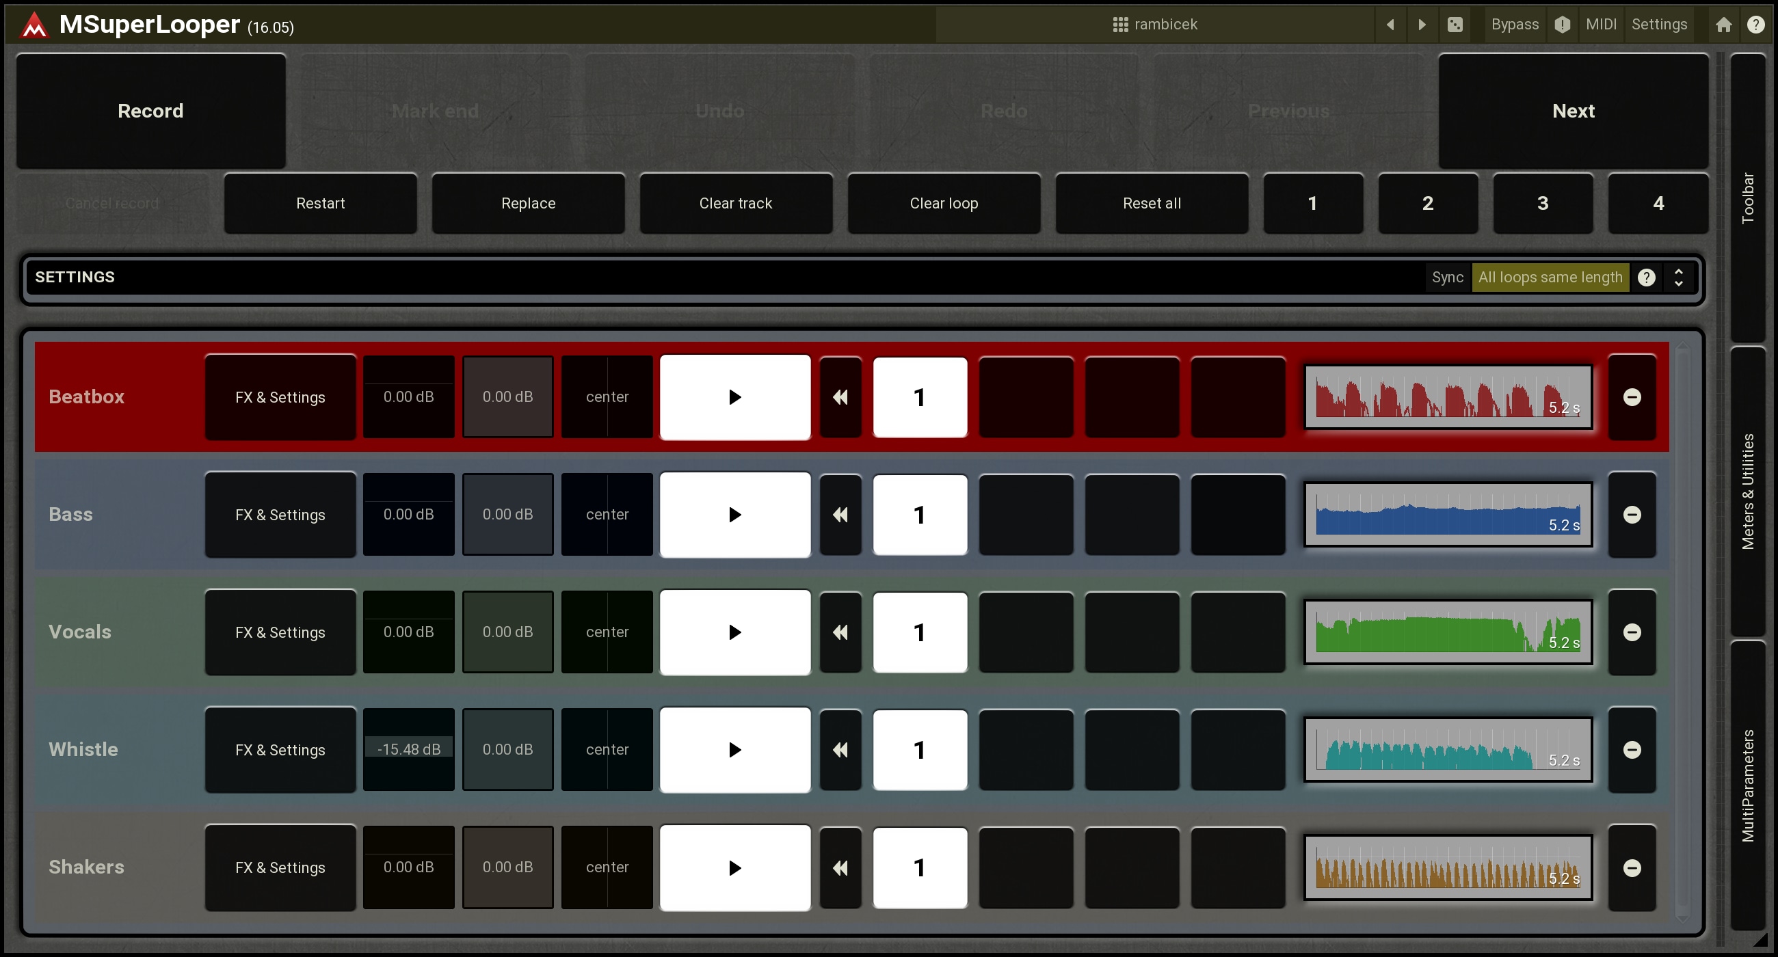Open MIDI settings
The width and height of the screenshot is (1778, 957).
click(x=1601, y=25)
